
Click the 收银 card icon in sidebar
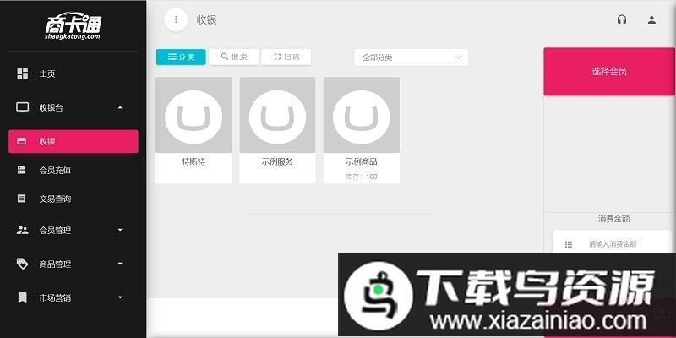(x=22, y=141)
